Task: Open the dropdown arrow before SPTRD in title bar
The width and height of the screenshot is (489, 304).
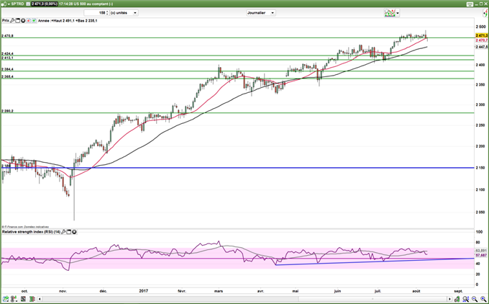Action: (9, 4)
